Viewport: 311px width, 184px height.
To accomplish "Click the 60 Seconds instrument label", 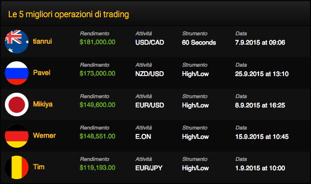I will coord(199,43).
